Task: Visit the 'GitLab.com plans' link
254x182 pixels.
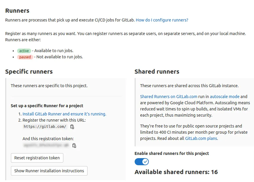Action: (201, 138)
